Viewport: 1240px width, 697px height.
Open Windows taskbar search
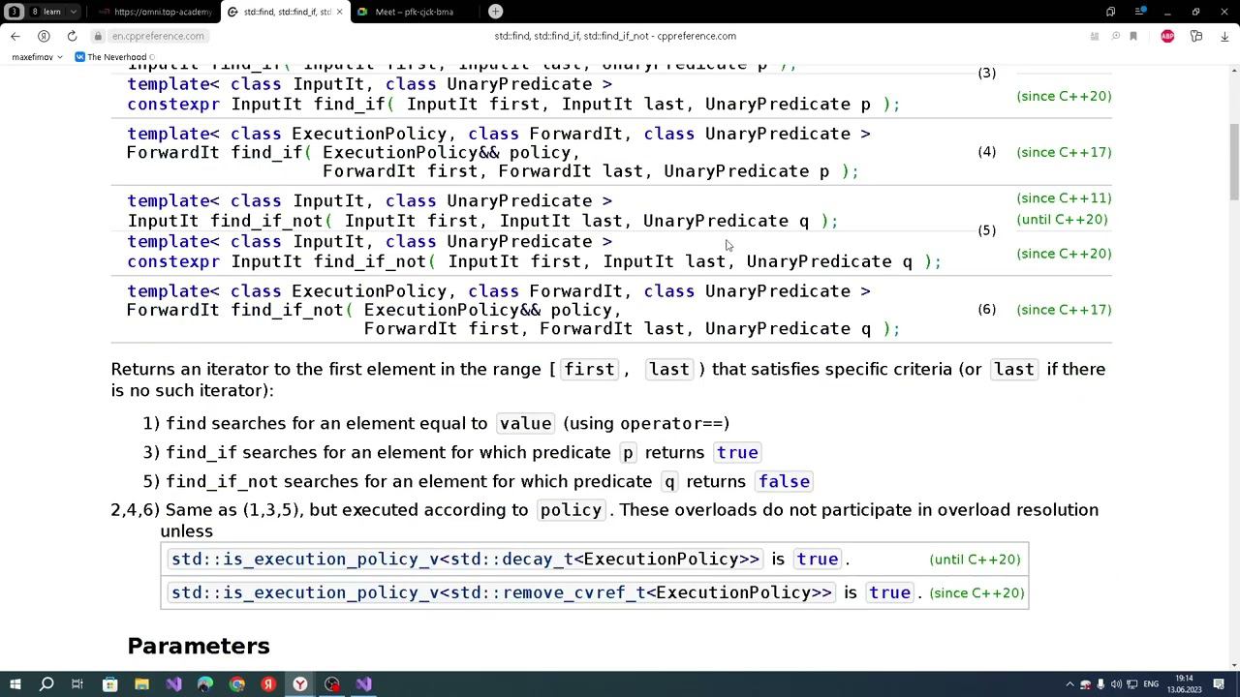[46, 684]
